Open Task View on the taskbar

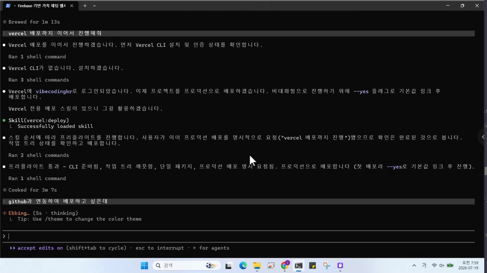point(229,266)
